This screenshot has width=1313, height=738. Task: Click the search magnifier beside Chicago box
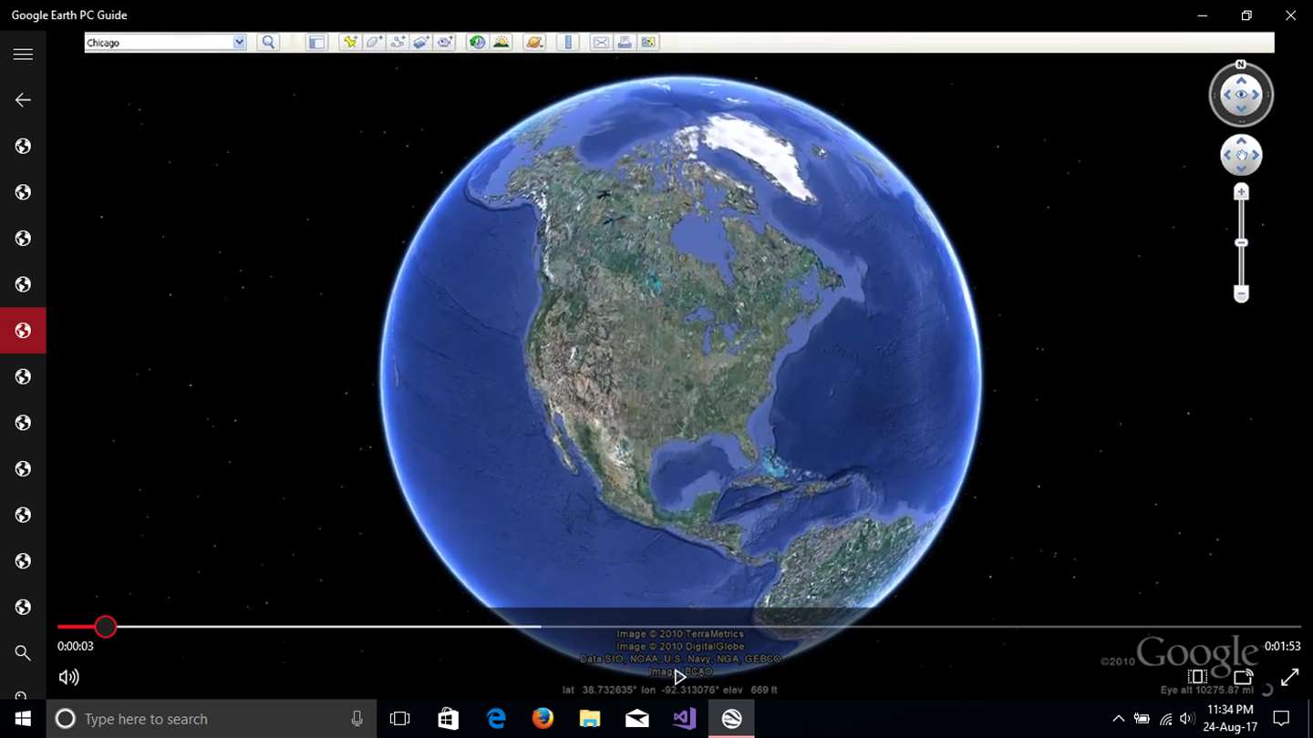[x=268, y=42]
